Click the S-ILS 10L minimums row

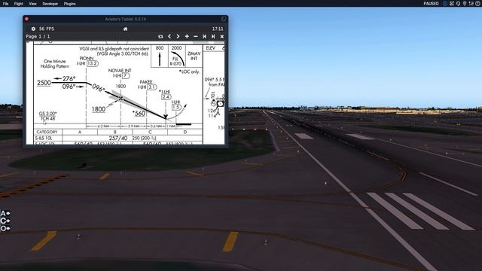[x=118, y=139]
